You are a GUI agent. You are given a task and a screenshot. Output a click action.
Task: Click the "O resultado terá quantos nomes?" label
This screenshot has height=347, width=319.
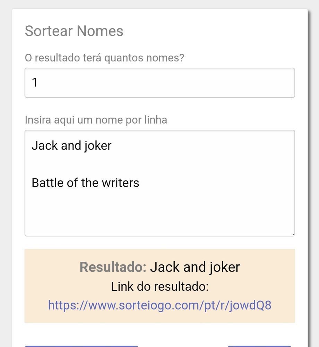pyautogui.click(x=104, y=58)
